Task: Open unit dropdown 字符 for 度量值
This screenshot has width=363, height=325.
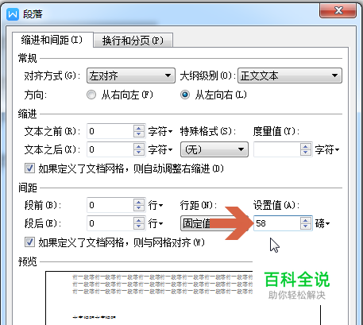Action: [327, 150]
